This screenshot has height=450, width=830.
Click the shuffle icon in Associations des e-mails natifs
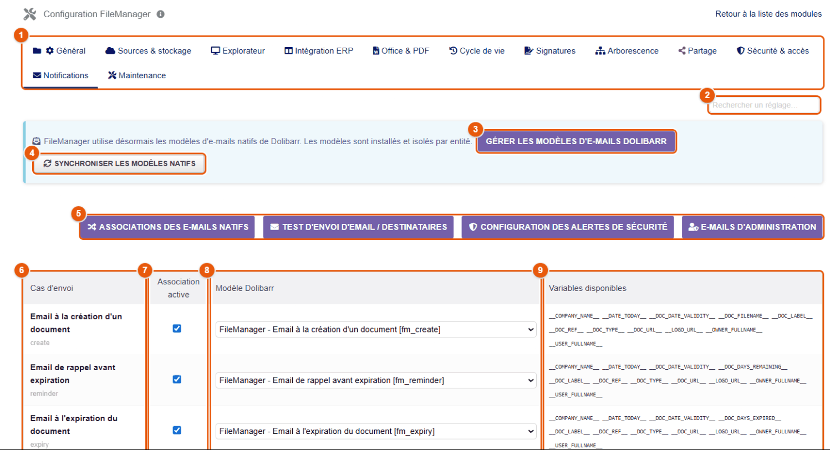pyautogui.click(x=92, y=227)
